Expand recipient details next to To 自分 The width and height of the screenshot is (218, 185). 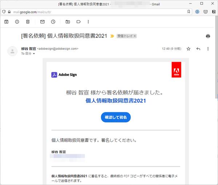point(34,54)
